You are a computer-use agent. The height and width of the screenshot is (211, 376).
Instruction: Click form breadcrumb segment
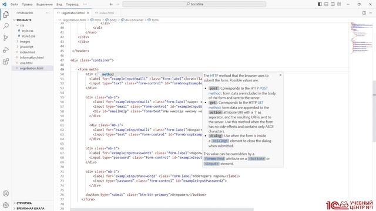click(x=153, y=20)
